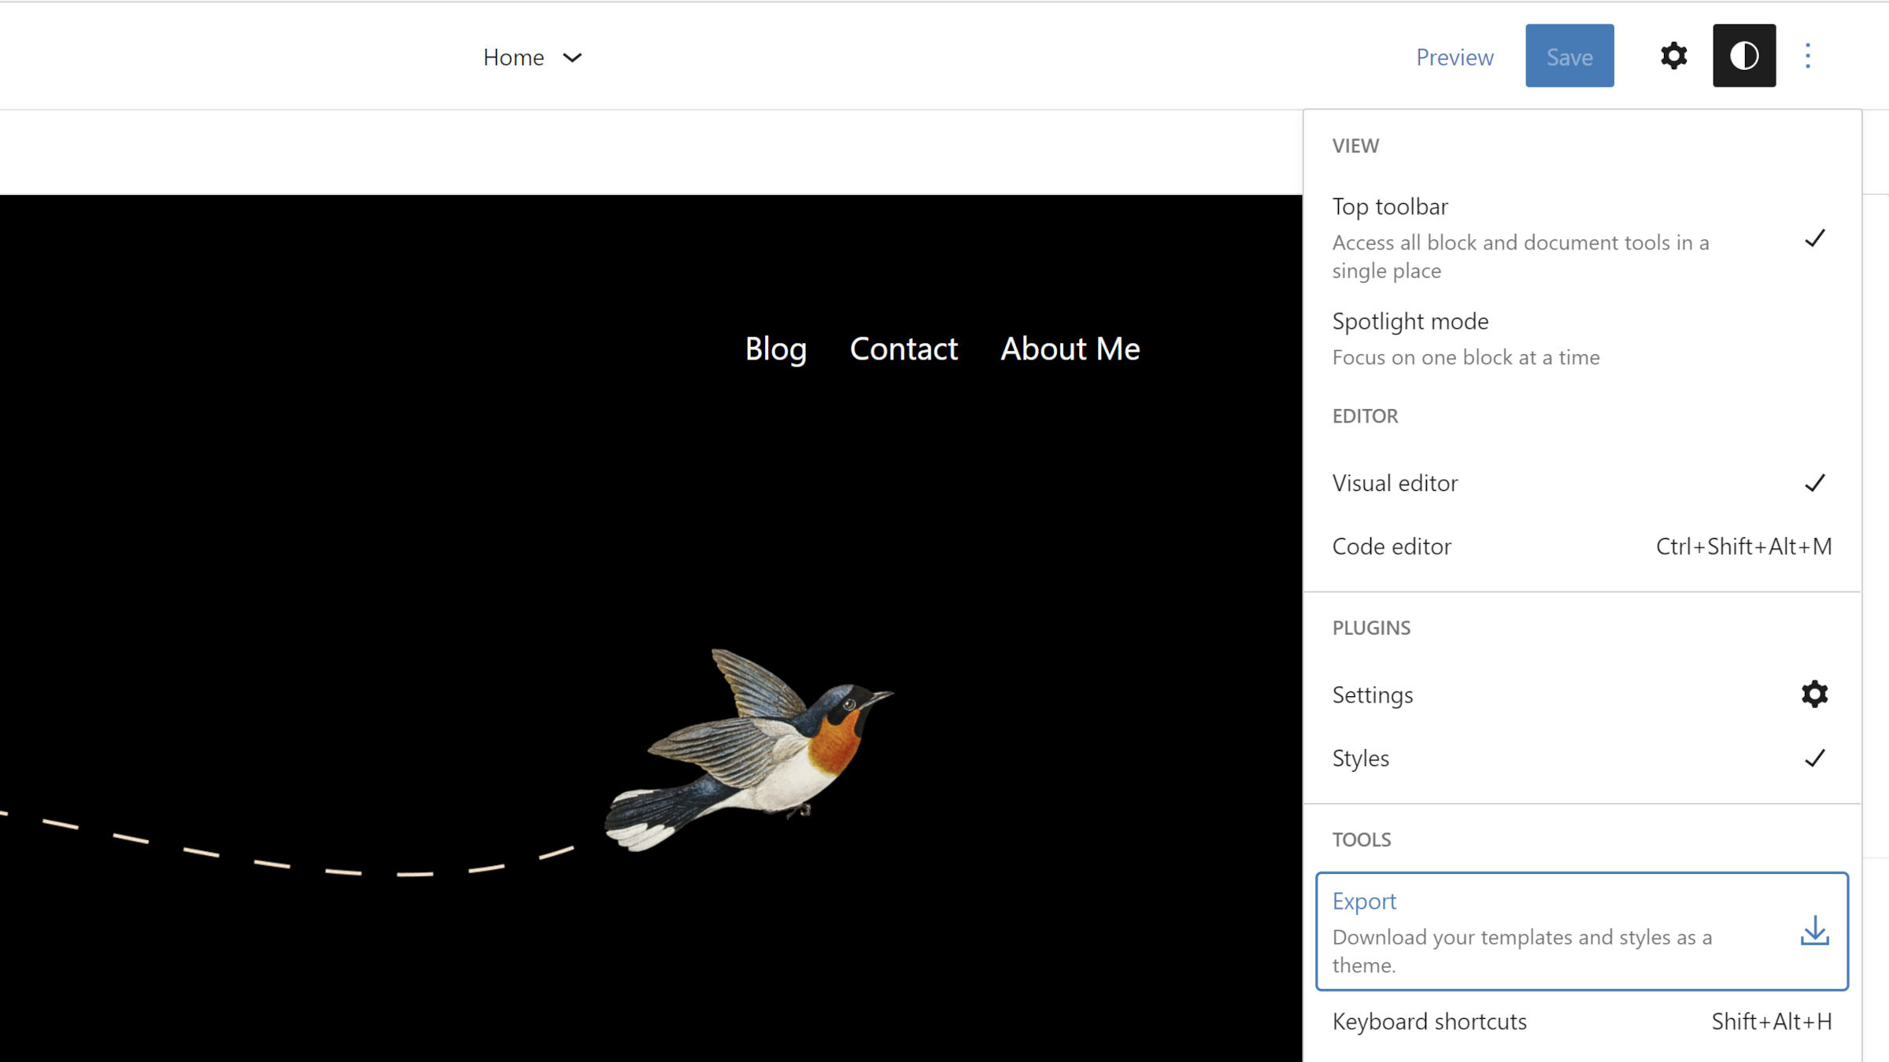Toggle the Styles half-circle icon button
Viewport: 1889px width, 1062px height.
click(1744, 56)
